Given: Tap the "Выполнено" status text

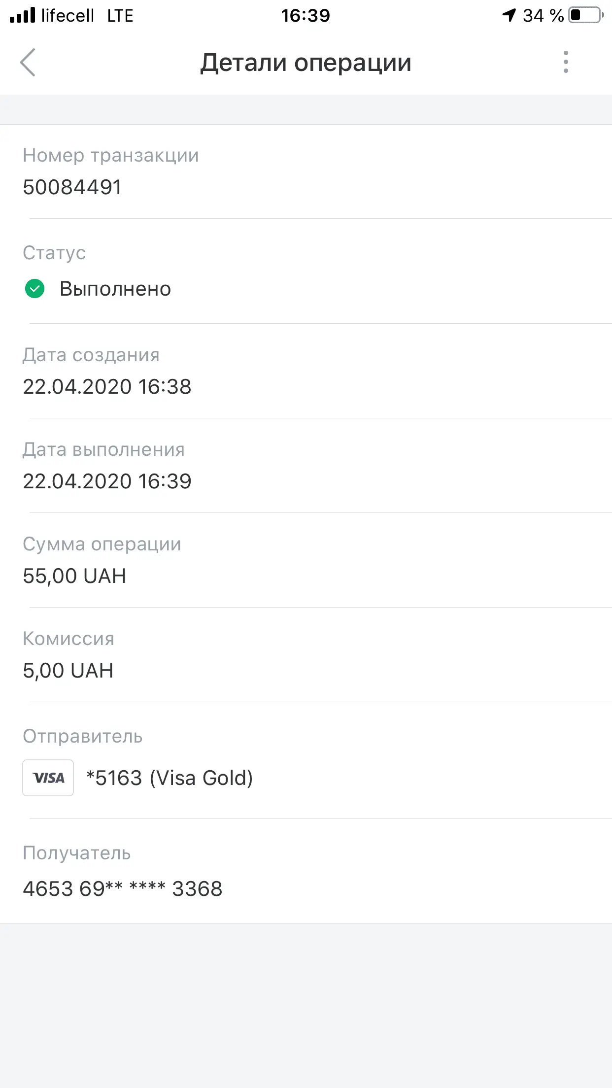Looking at the screenshot, I should coord(115,289).
